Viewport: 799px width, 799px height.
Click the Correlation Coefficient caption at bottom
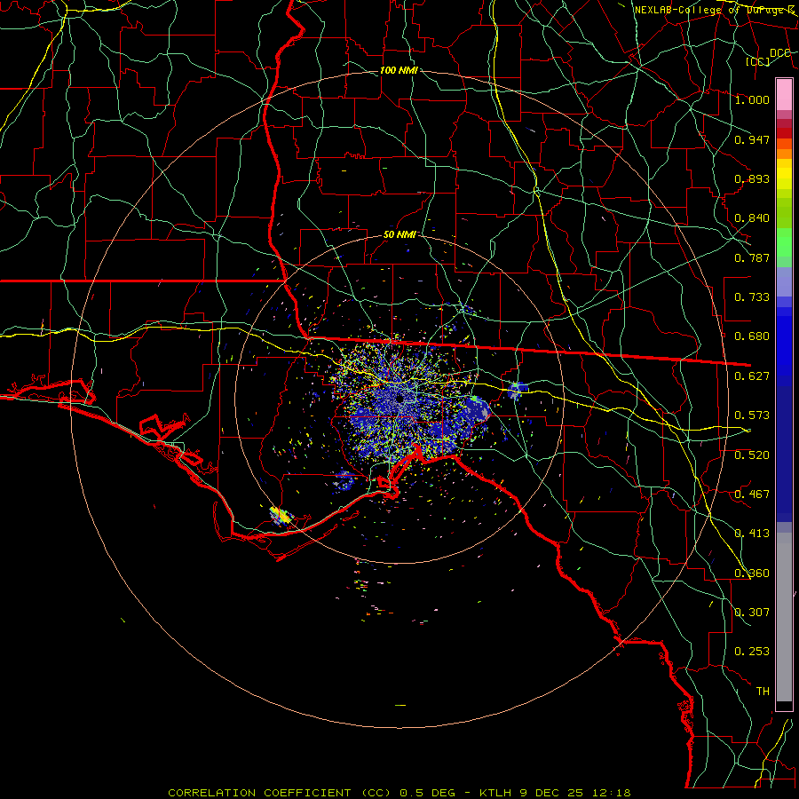[x=399, y=793]
